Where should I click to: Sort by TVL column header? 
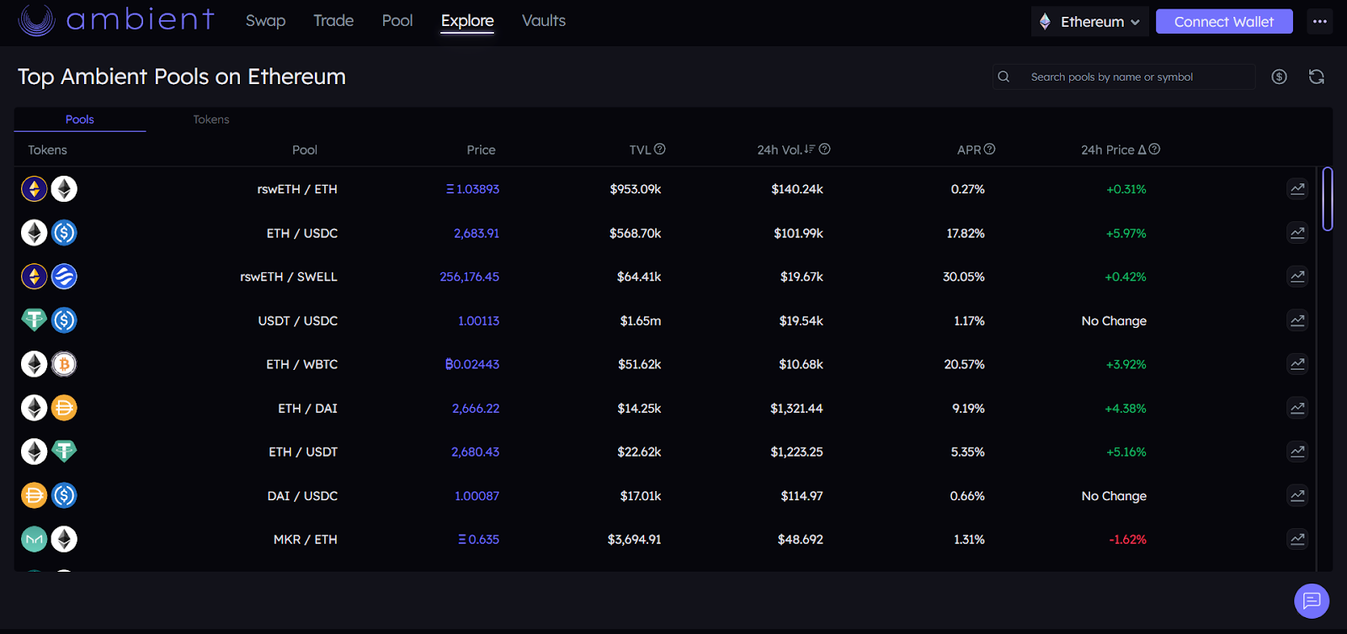[640, 150]
